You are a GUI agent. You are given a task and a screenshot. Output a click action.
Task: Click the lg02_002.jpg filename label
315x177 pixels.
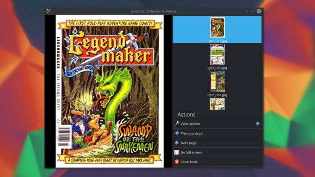point(217,68)
